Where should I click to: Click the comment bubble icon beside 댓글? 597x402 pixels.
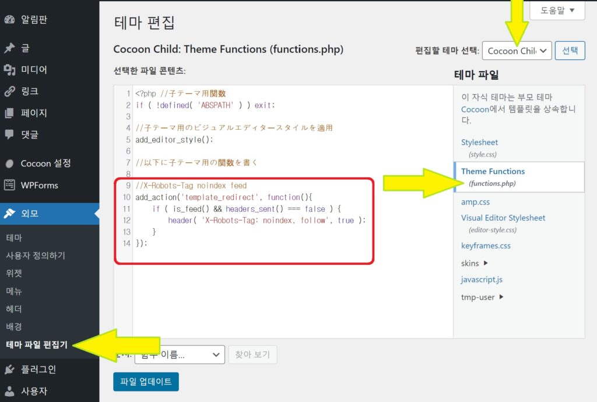(x=9, y=134)
